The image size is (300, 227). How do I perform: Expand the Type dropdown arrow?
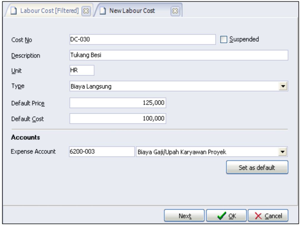coord(284,87)
